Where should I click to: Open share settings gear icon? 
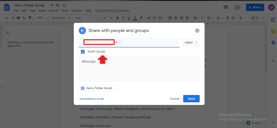[197, 31]
